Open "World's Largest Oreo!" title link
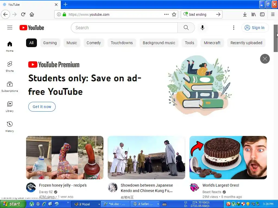This screenshot has height=208, width=278. pos(221,185)
